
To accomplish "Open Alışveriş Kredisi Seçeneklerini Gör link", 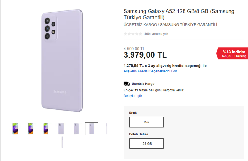I will pyautogui.click(x=150, y=71).
